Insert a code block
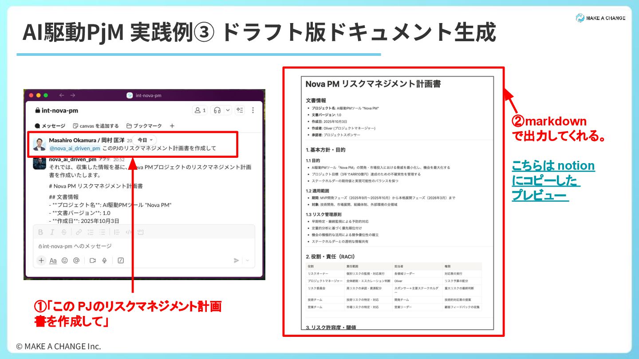The image size is (639, 359). click(141, 232)
